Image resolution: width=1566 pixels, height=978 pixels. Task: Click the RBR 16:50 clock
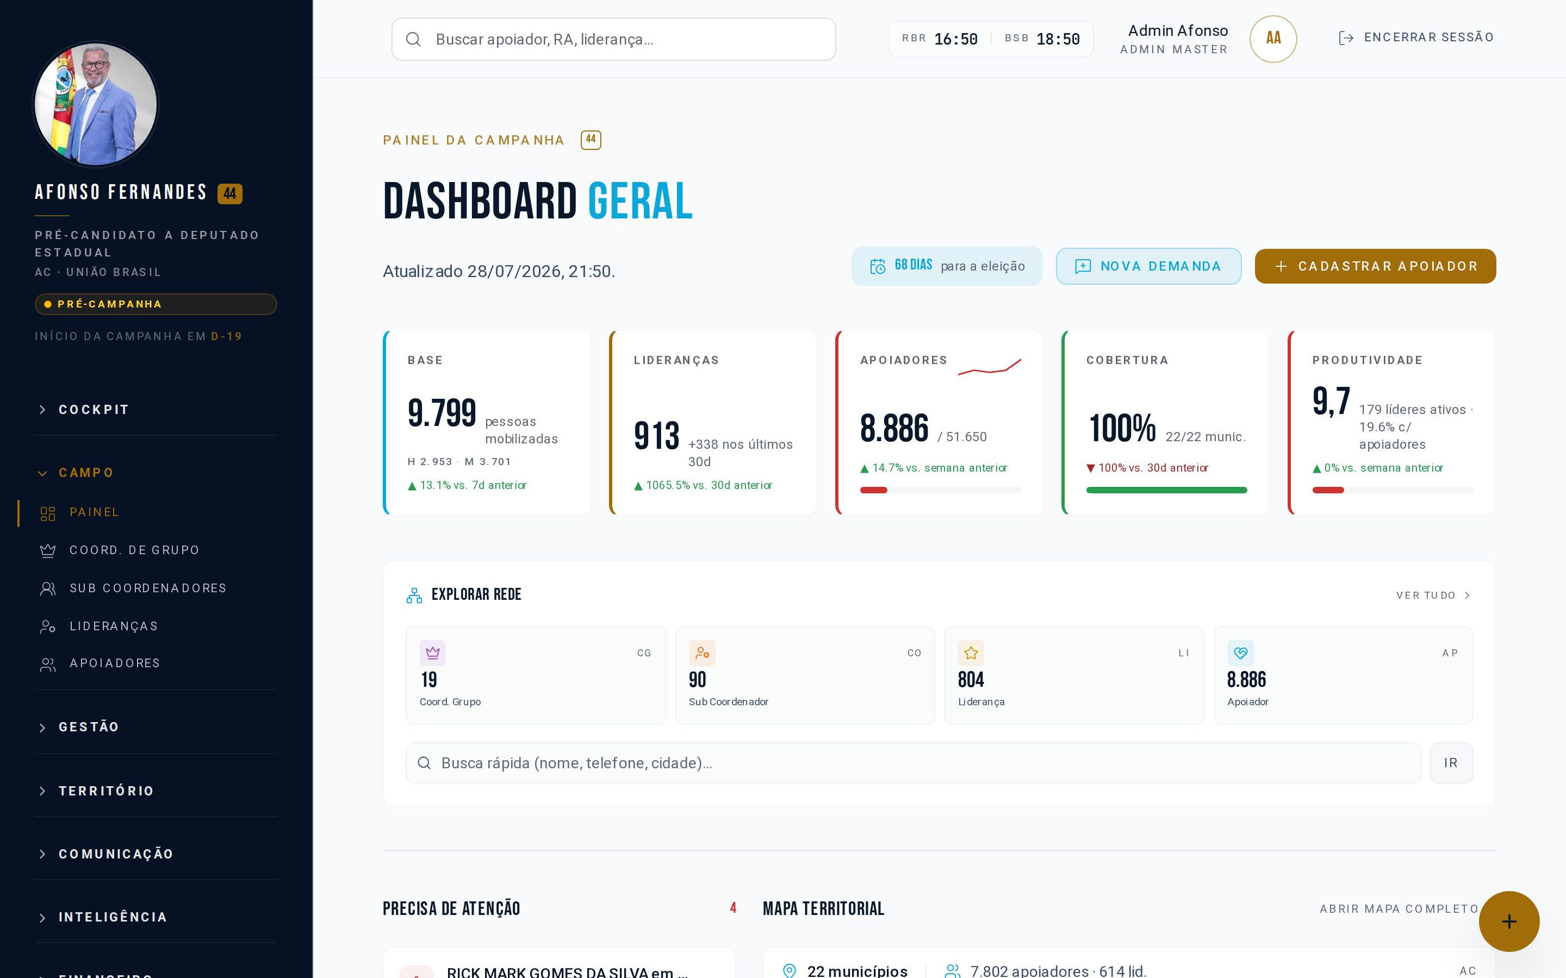940,39
